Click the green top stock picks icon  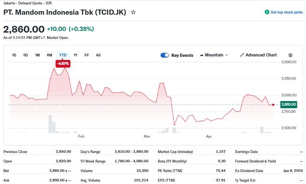[267, 12]
